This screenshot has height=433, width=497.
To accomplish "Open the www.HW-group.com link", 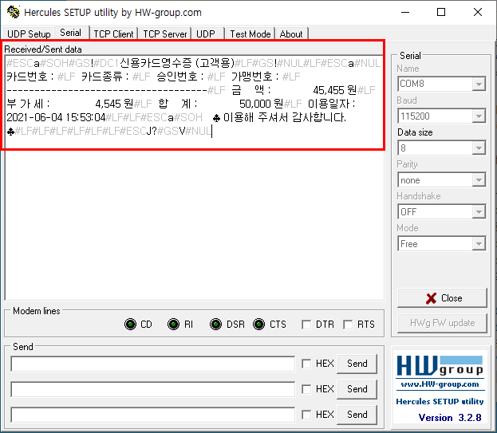I will [x=440, y=384].
